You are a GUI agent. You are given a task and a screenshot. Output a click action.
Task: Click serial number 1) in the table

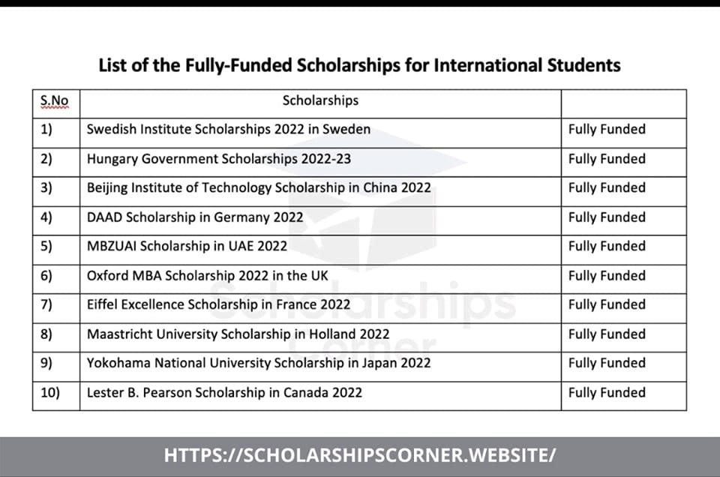[46, 130]
